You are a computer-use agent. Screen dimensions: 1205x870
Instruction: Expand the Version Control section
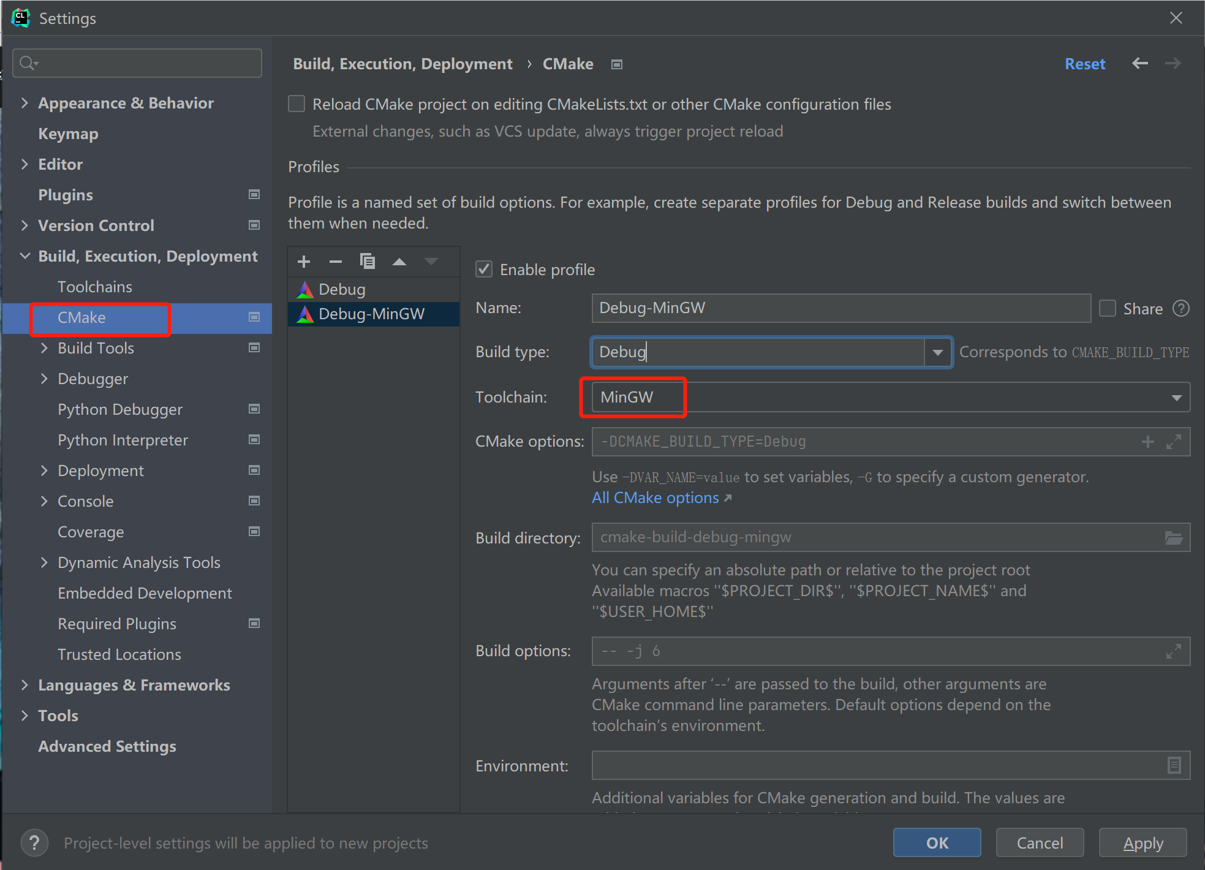coord(25,225)
